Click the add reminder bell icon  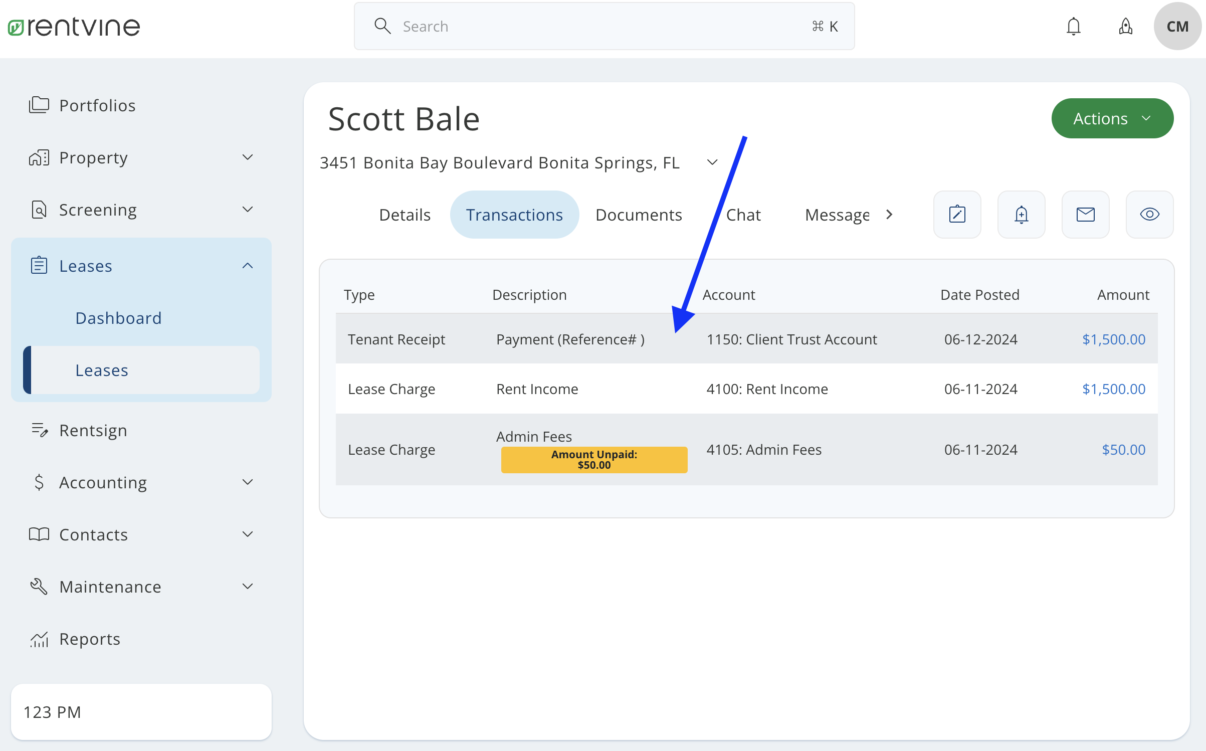(x=1021, y=215)
